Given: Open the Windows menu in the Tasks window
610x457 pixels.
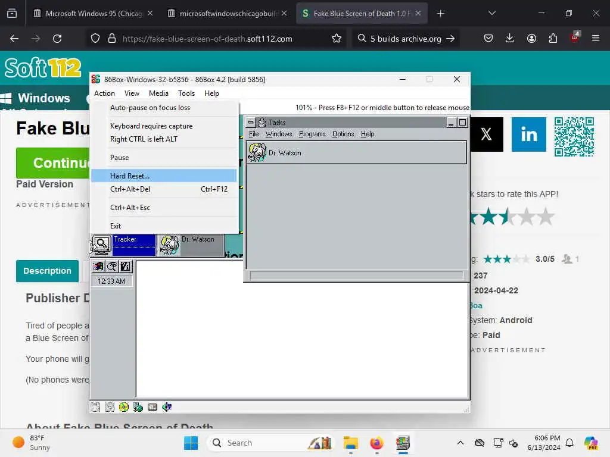Looking at the screenshot, I should click(279, 134).
